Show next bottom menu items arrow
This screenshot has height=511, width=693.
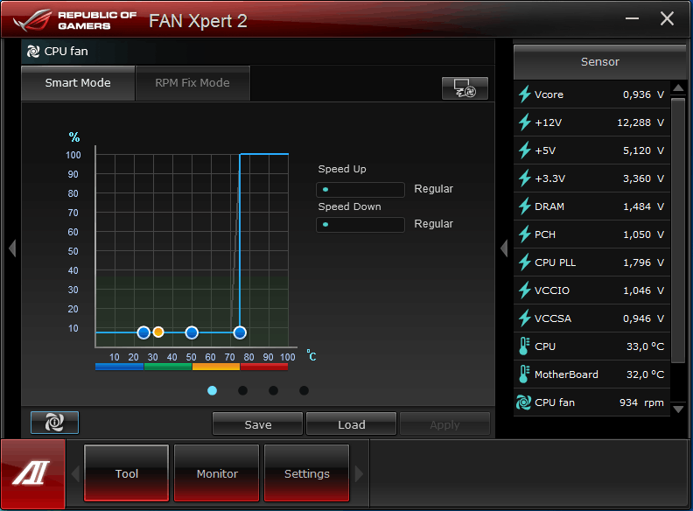coord(359,474)
